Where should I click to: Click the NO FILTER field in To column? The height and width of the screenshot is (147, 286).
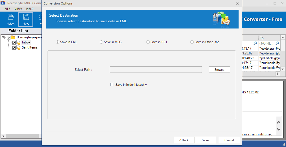(267, 43)
